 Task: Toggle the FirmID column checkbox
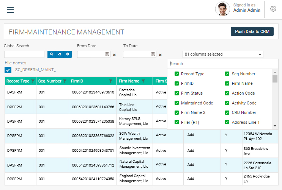point(176,83)
